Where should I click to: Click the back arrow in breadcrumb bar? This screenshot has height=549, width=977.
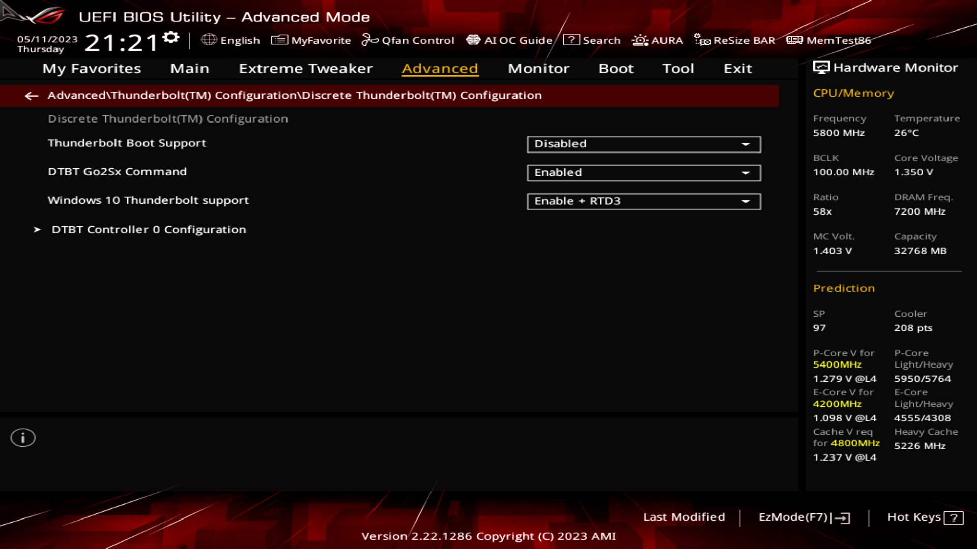pos(32,96)
